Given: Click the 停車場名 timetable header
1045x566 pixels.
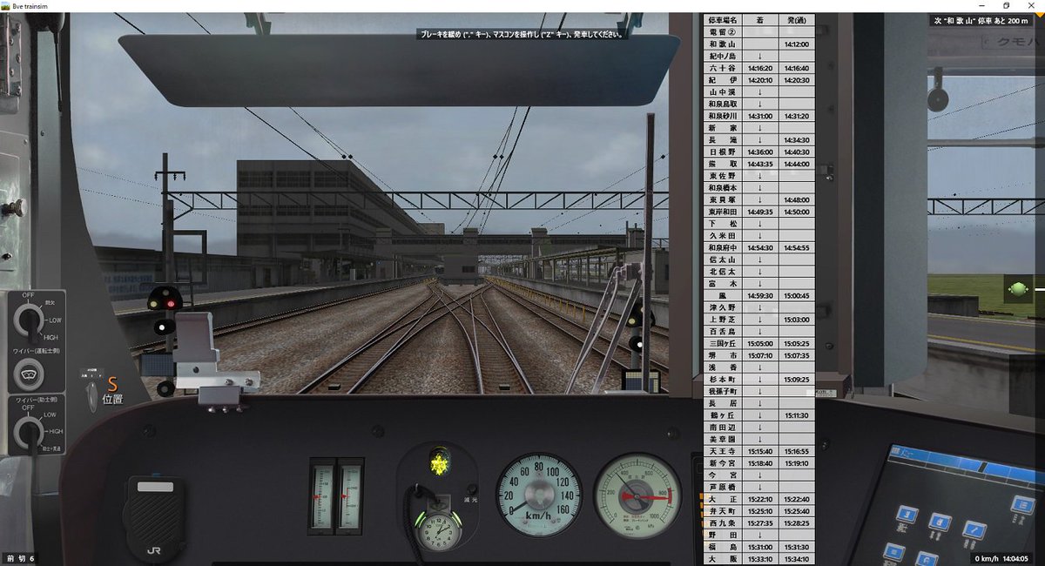Looking at the screenshot, I should click(723, 19).
